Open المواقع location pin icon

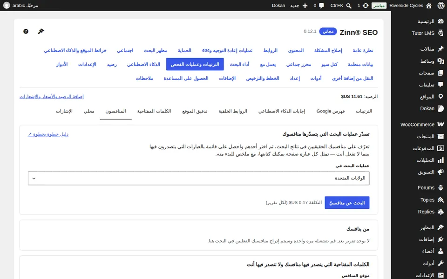(x=440, y=97)
